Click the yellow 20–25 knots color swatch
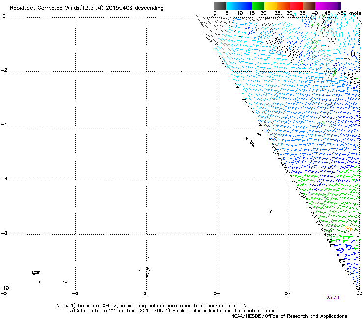Image resolution: width=363 pixels, height=319 pixels. (x=271, y=6)
